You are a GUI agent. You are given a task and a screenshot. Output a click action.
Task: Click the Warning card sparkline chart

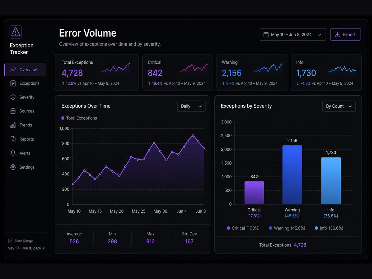pyautogui.click(x=268, y=68)
